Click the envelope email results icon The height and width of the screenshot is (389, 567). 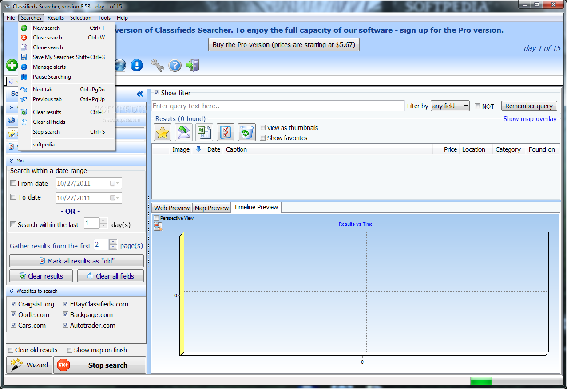[x=184, y=132]
